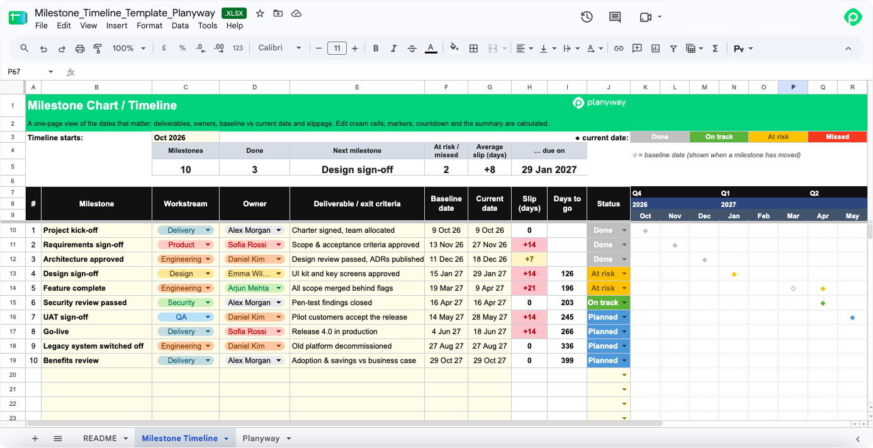Add a new sheet with plus
The width and height of the screenshot is (873, 448).
point(35,439)
